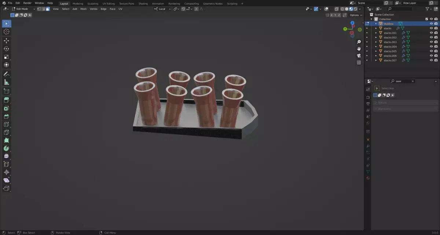The image size is (440, 235).
Task: Disable the Collection checkbox in the outliner
Action: [x=426, y=19]
